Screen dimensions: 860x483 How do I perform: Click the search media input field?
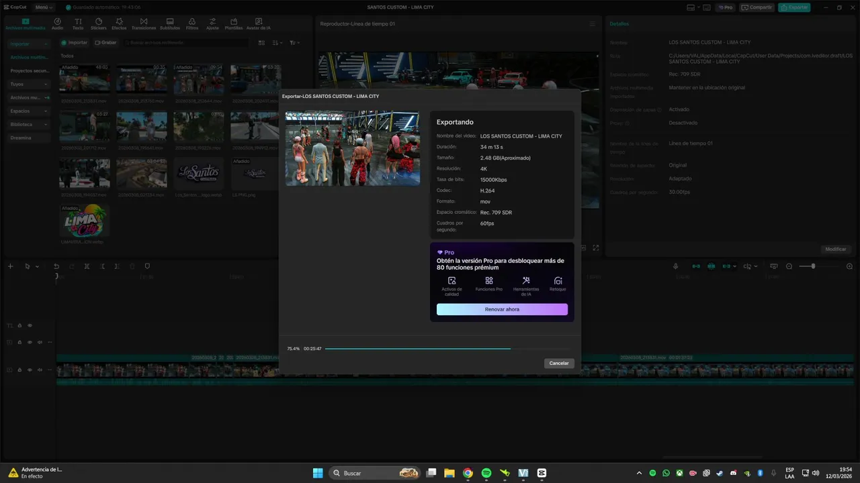(x=188, y=42)
